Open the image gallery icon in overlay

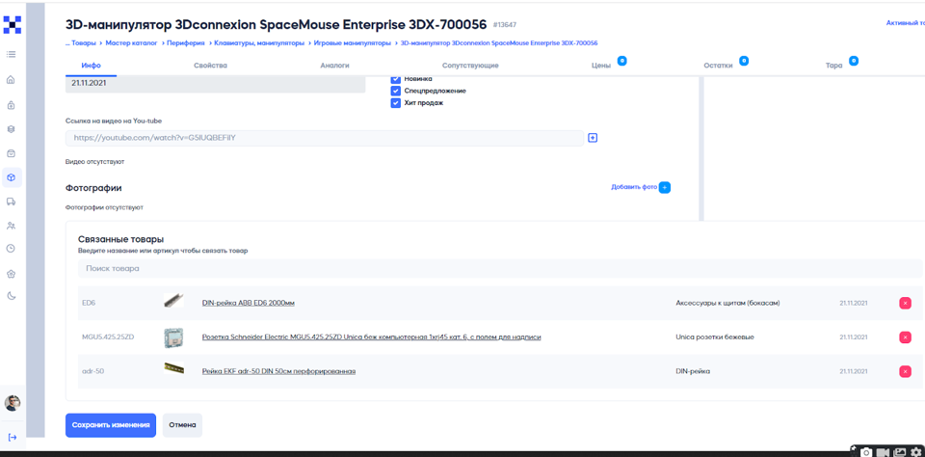click(x=900, y=451)
